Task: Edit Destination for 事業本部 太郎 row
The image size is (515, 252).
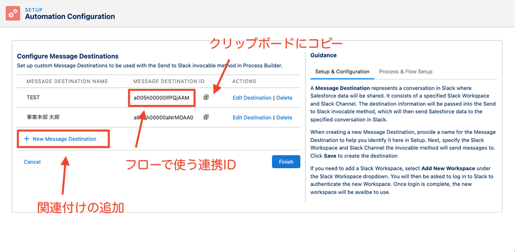Action: tap(252, 118)
